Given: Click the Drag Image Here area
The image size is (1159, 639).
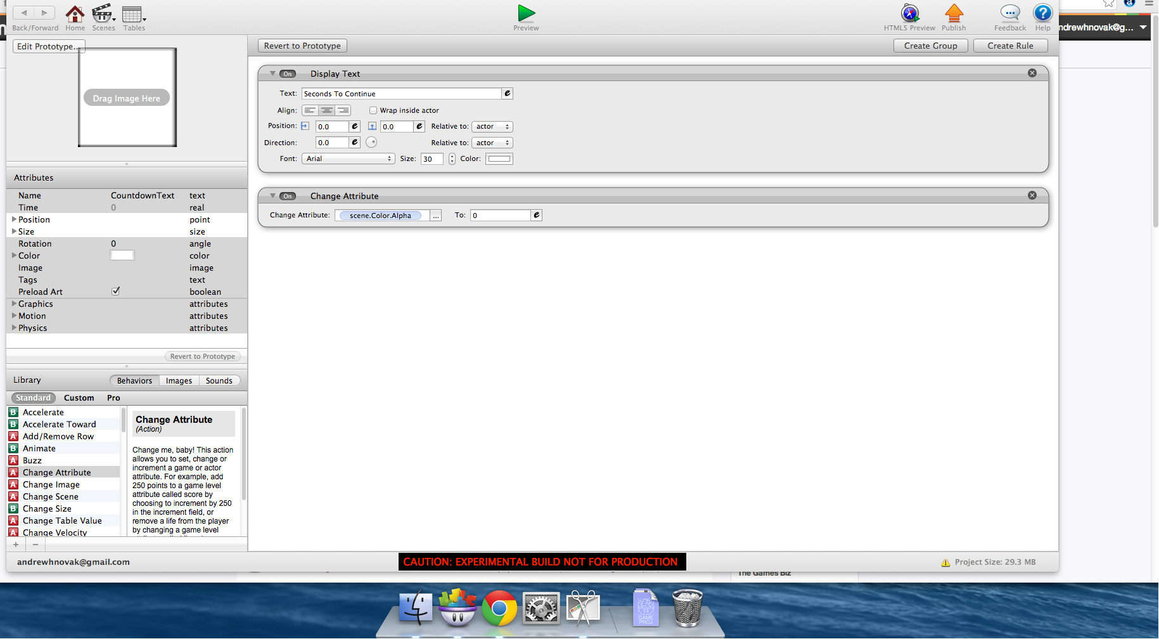Looking at the screenshot, I should [x=127, y=98].
